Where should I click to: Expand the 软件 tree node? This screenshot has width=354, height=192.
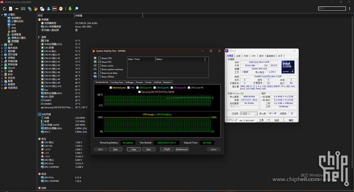pyautogui.click(x=2, y=74)
